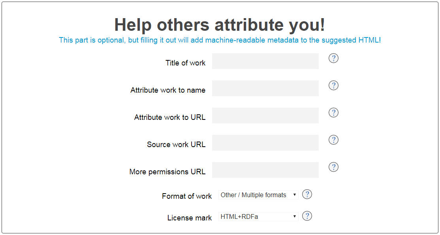Open help icon for More permissions URL

[x=333, y=167]
